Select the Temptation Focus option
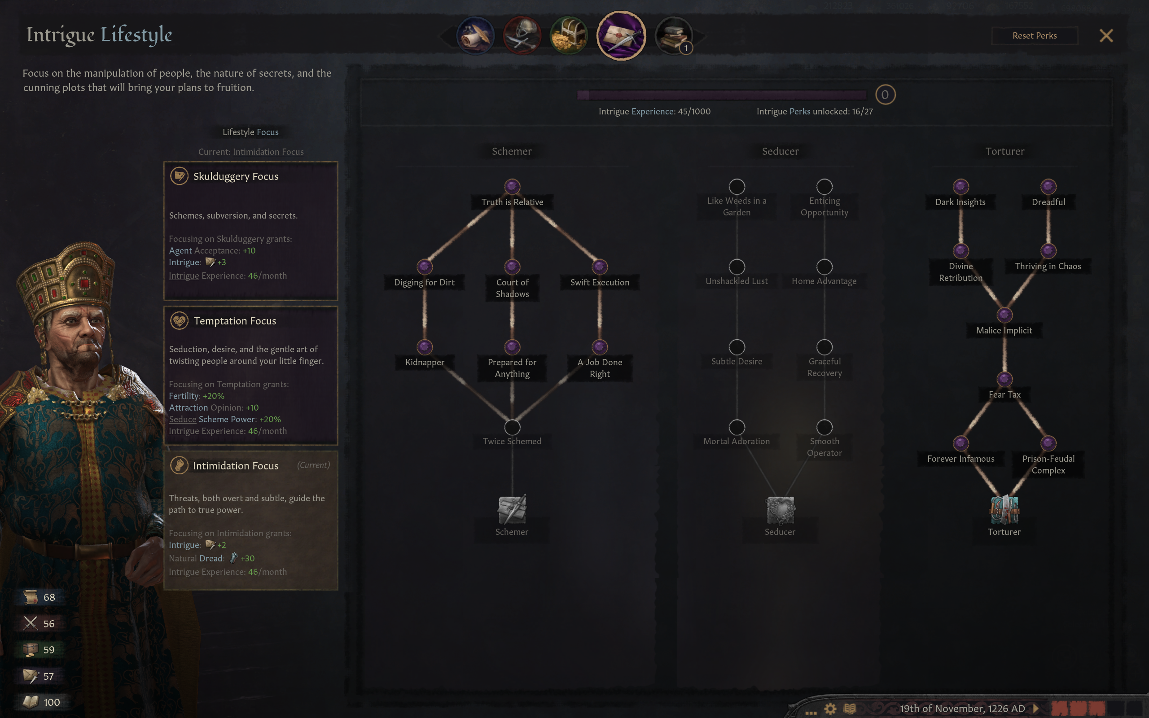The height and width of the screenshot is (718, 1149). pyautogui.click(x=251, y=376)
